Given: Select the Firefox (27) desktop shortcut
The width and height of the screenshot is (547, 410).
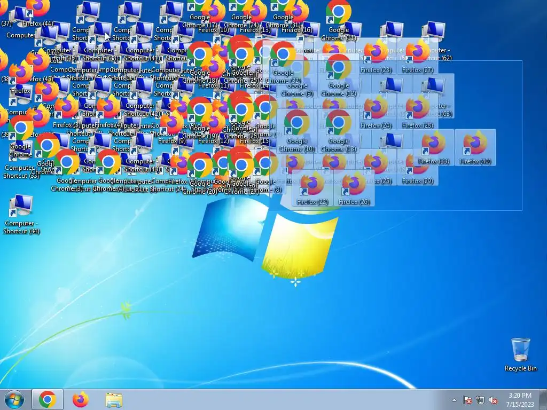Looking at the screenshot, I should [x=418, y=57].
